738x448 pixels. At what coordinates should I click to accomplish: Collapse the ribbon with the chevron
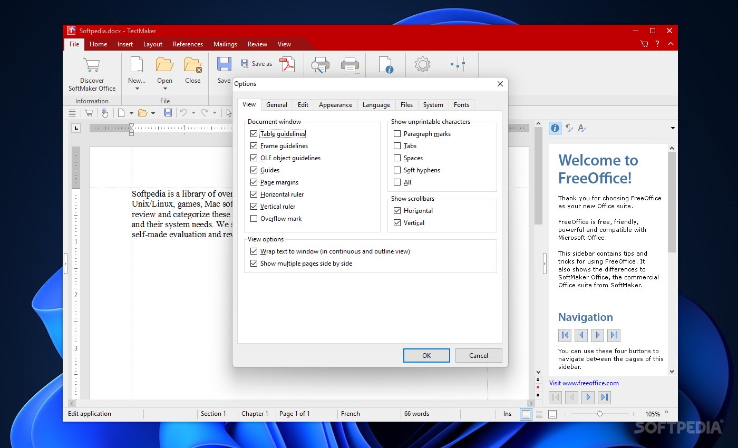(x=670, y=44)
